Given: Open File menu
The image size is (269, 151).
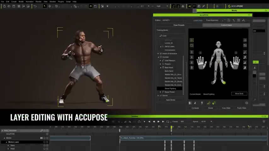Looking at the screenshot, I should (3, 2).
